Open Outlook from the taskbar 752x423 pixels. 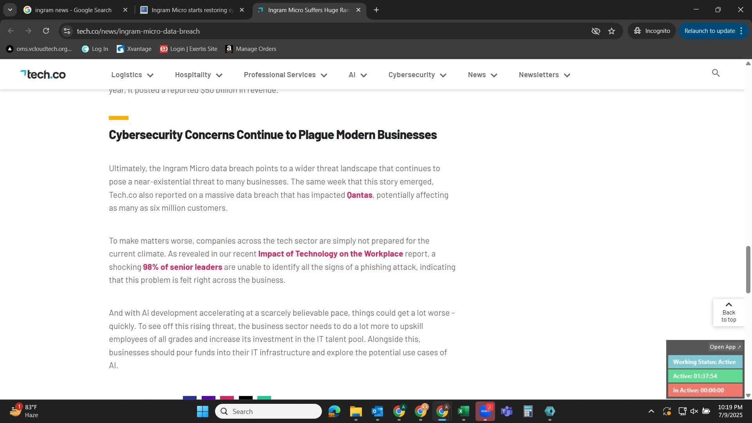(378, 411)
